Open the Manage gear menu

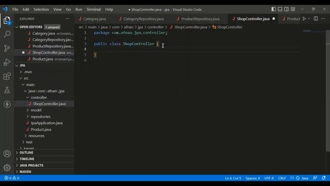(7, 167)
